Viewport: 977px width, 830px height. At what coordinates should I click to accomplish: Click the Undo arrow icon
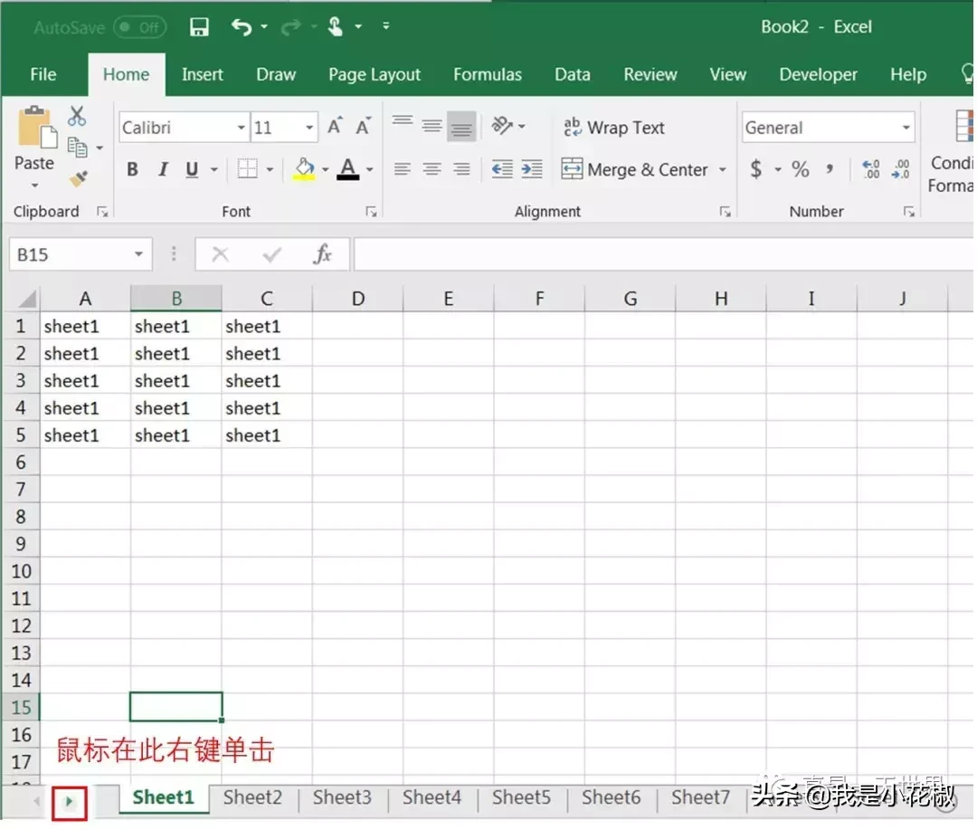tap(242, 27)
